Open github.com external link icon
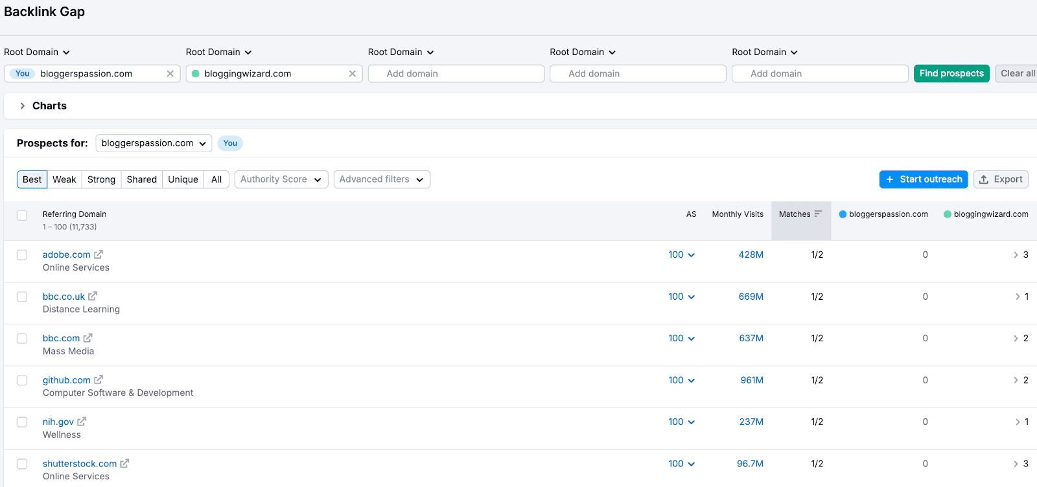Image resolution: width=1037 pixels, height=487 pixels. coord(99,380)
